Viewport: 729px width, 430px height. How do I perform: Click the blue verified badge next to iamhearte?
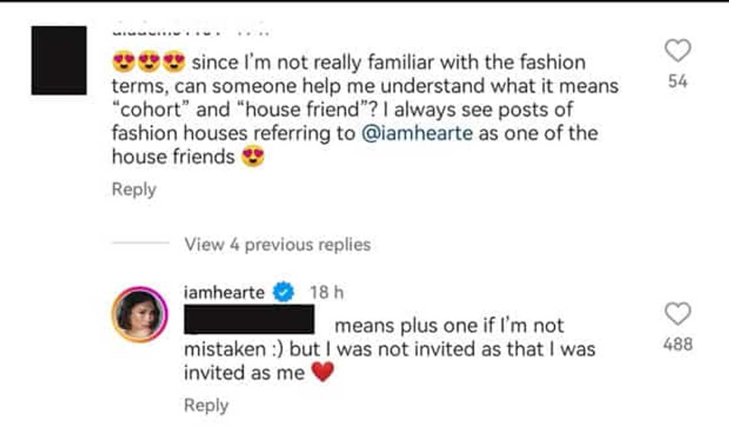coord(282,293)
